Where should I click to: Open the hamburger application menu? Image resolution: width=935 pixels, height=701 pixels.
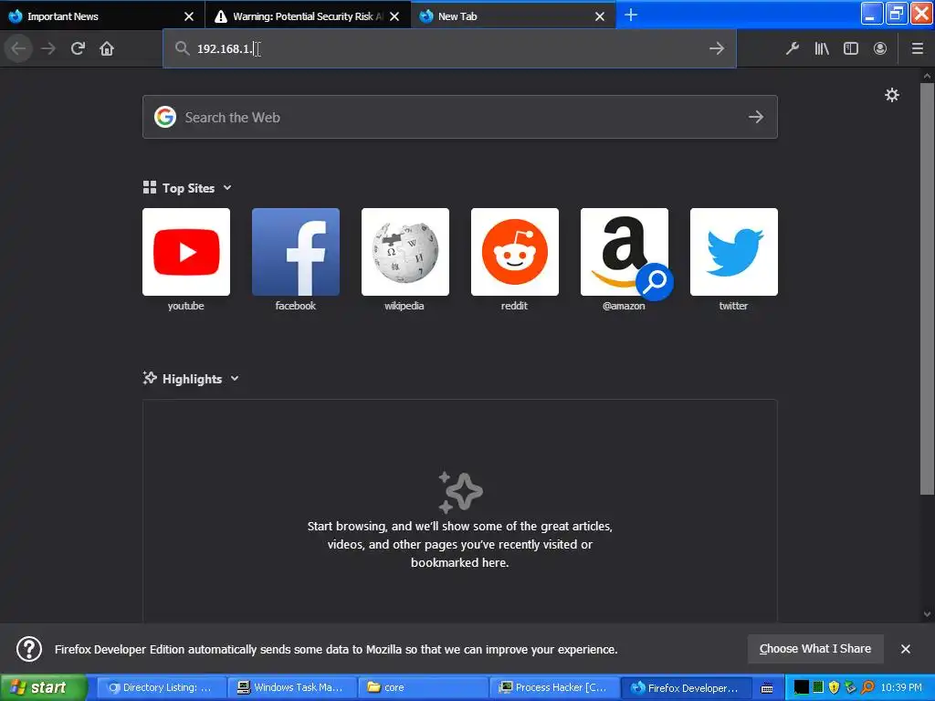918,48
